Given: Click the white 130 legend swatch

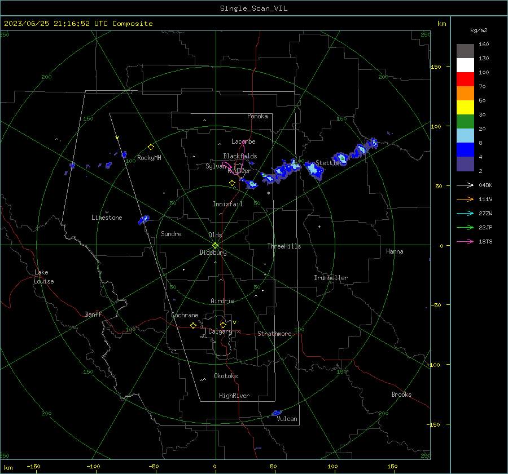Looking at the screenshot, I should 465,65.
